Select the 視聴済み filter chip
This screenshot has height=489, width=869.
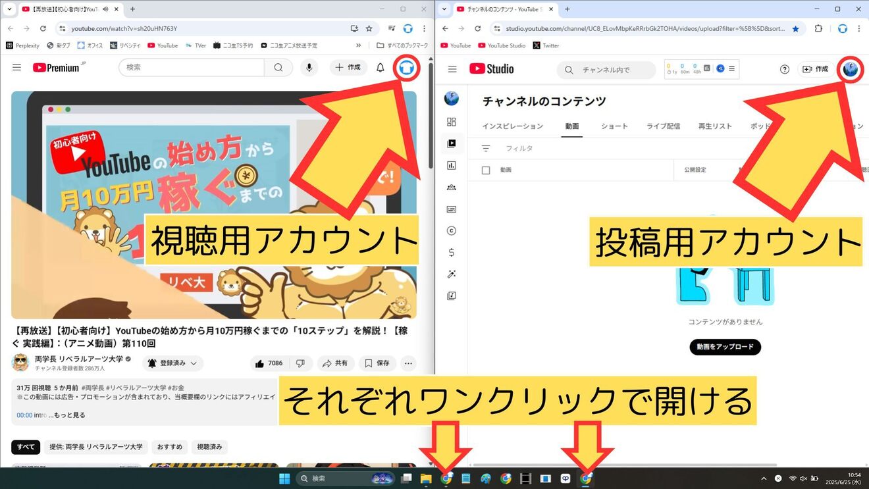pos(209,447)
